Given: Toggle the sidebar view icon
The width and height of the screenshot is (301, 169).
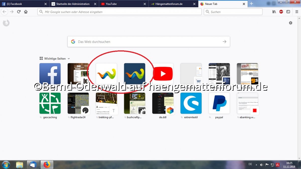Looking at the screenshot, I should click(x=288, y=12).
